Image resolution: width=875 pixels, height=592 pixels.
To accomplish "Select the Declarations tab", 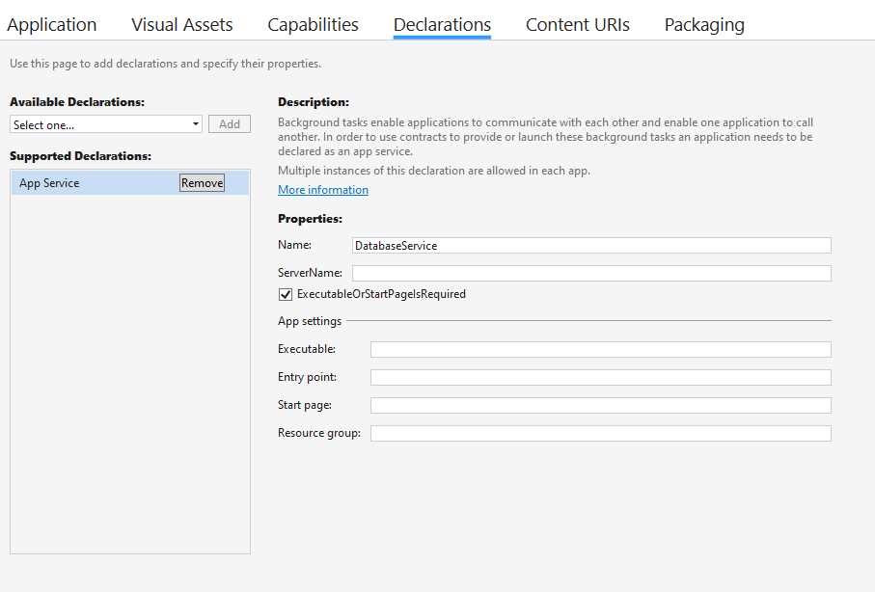I will [x=441, y=24].
